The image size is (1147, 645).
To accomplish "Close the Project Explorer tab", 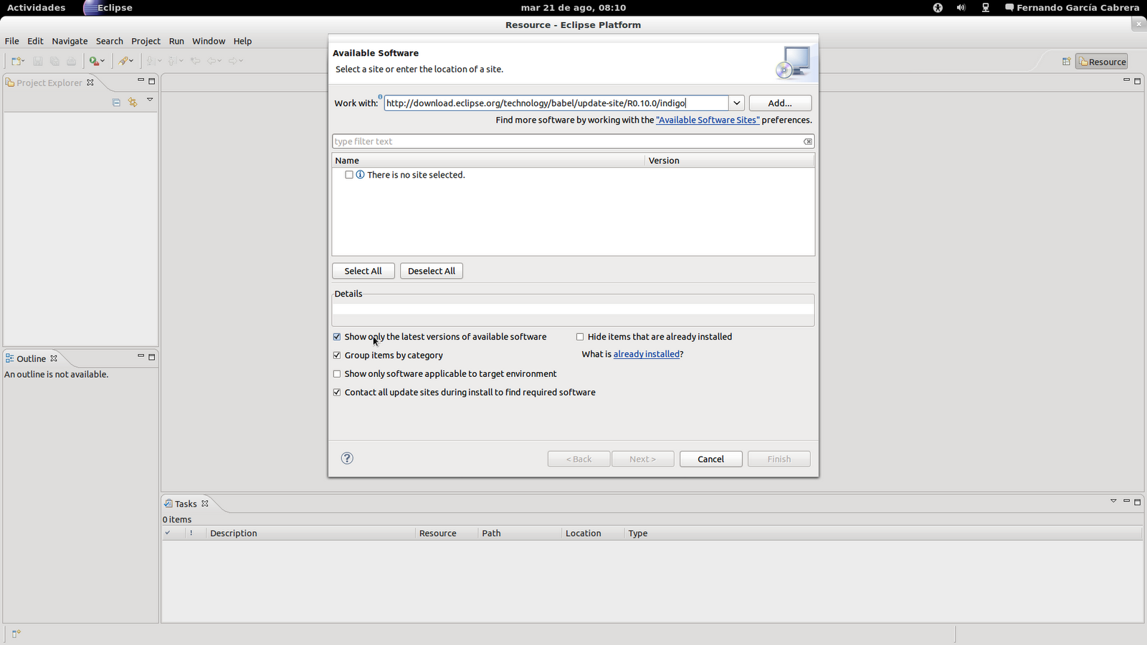I will pyautogui.click(x=90, y=82).
